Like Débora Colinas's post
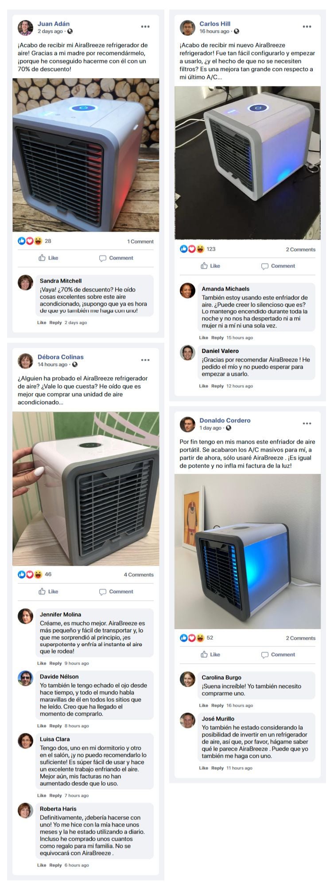 (48, 591)
